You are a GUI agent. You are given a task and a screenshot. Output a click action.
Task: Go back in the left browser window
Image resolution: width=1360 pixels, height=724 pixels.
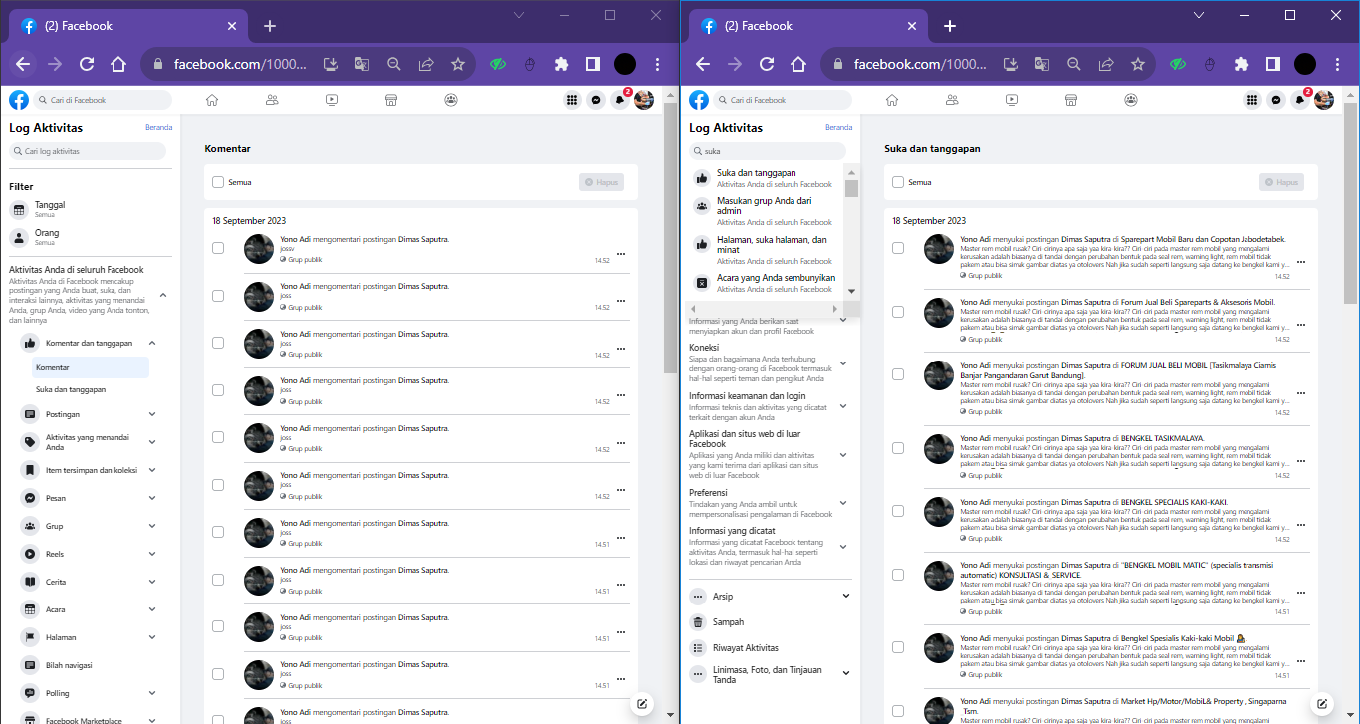(23, 64)
